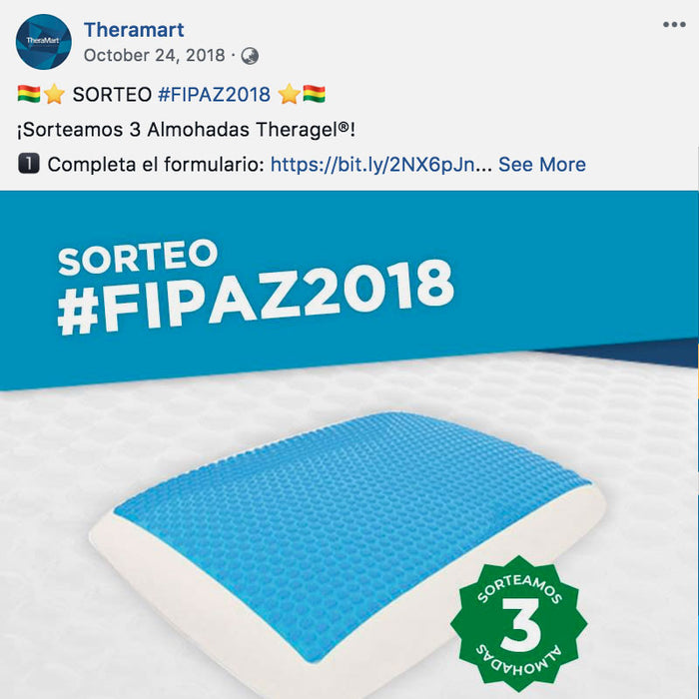Click the white SORTEO banner title in image
The width and height of the screenshot is (699, 699).
click(x=138, y=257)
